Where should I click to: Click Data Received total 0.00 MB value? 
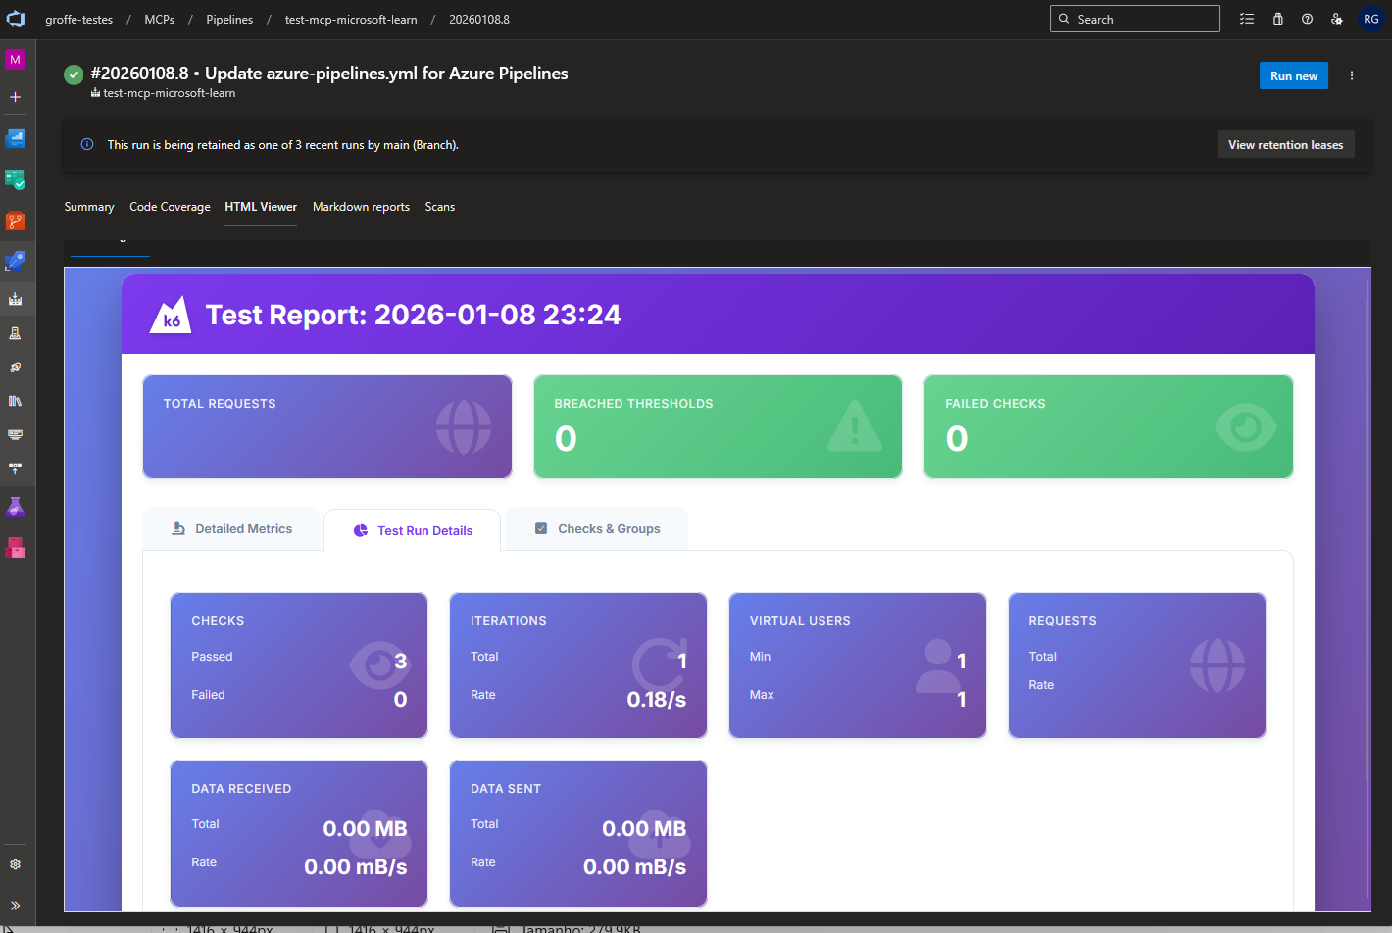[365, 829]
